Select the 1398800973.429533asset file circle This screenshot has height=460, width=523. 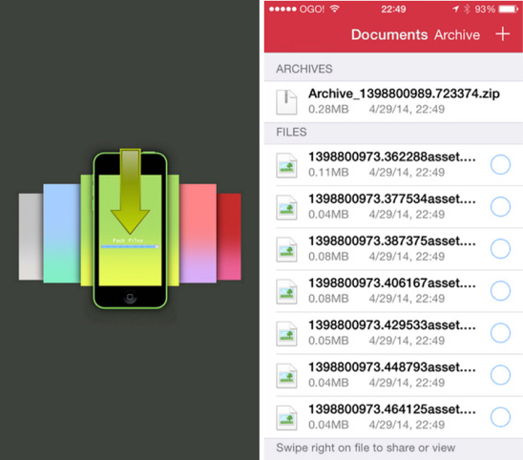coord(500,332)
